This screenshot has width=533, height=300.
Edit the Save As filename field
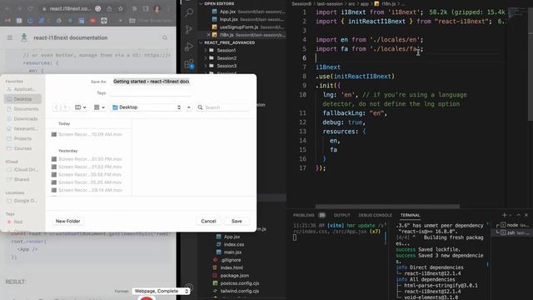pyautogui.click(x=151, y=82)
